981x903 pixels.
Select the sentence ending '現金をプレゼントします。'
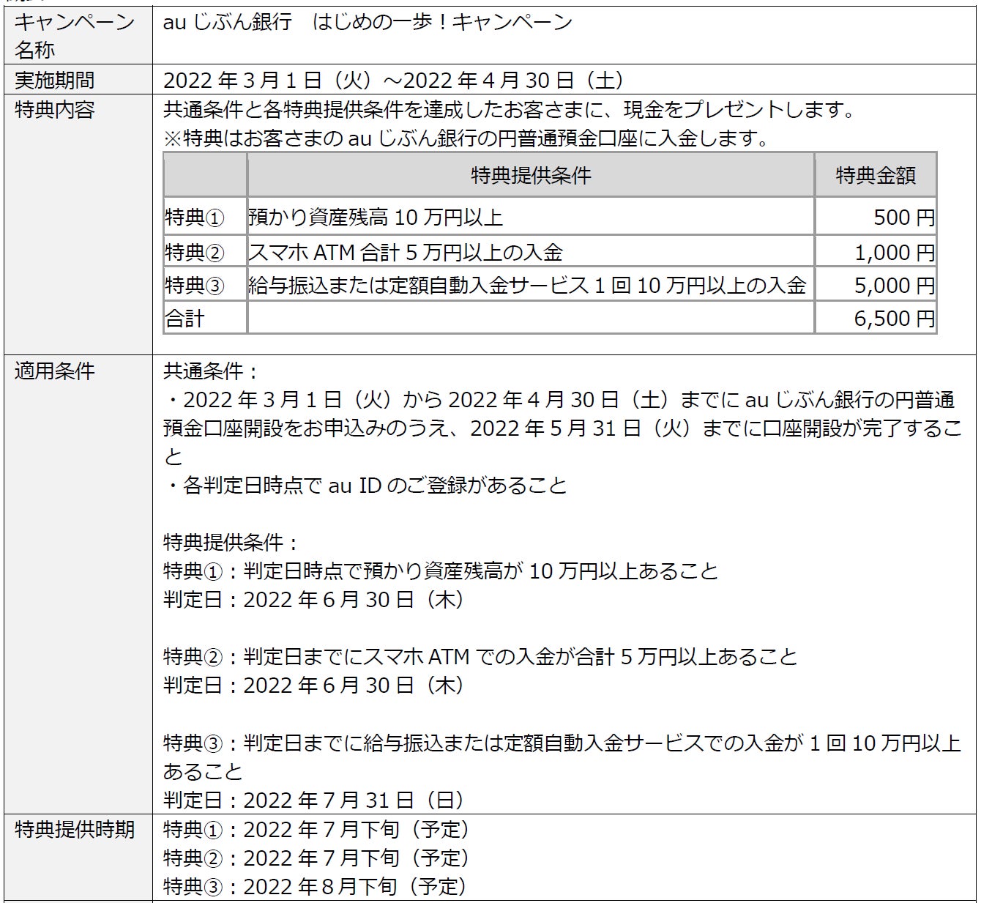click(x=510, y=110)
